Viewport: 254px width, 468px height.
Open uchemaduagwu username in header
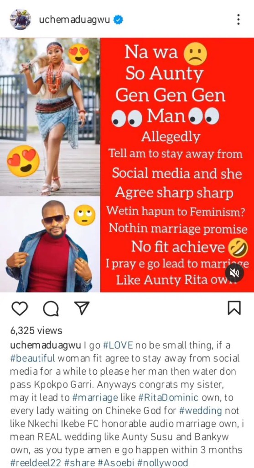coord(74,20)
